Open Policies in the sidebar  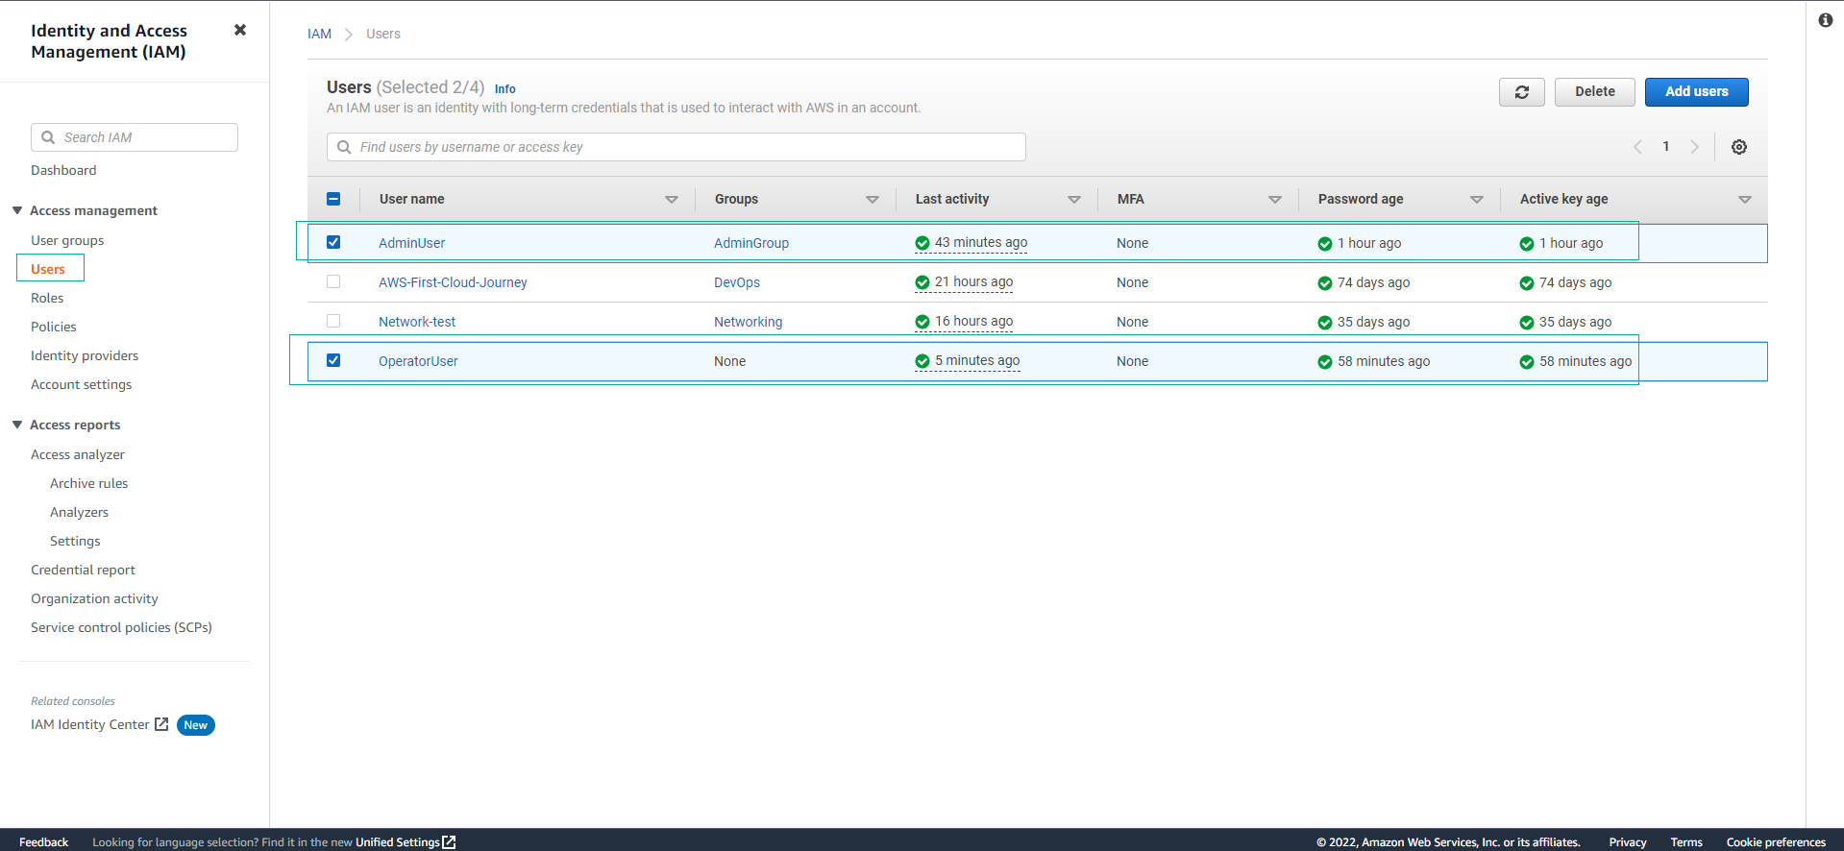(54, 327)
